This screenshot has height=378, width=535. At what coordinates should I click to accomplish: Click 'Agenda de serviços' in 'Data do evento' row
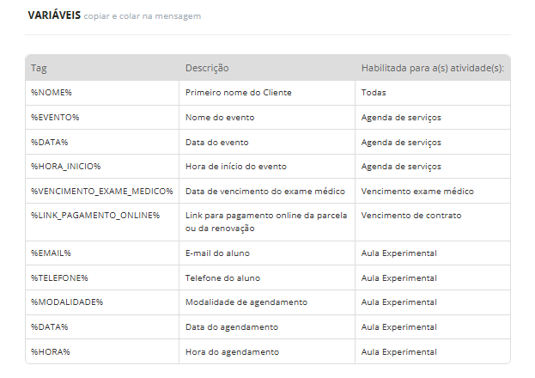click(401, 143)
